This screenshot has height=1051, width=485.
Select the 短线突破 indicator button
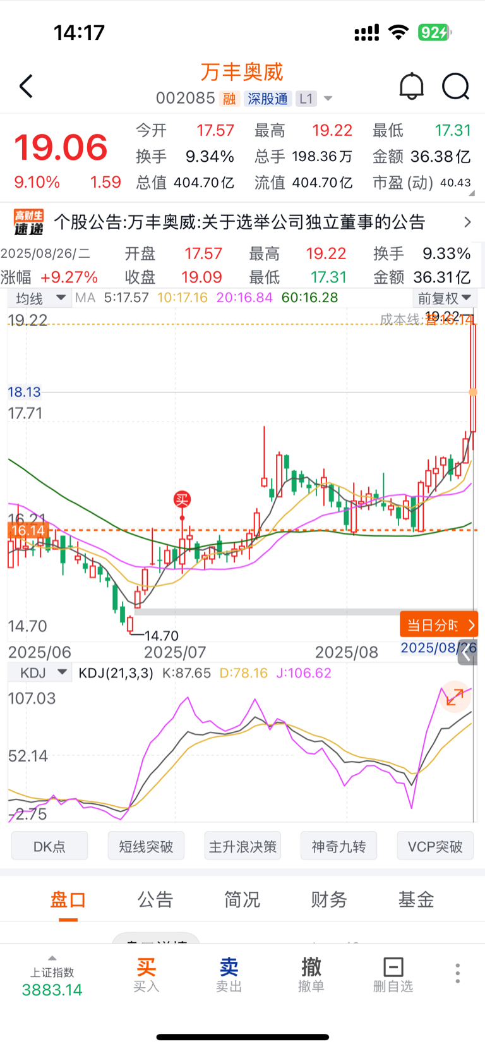pyautogui.click(x=146, y=846)
